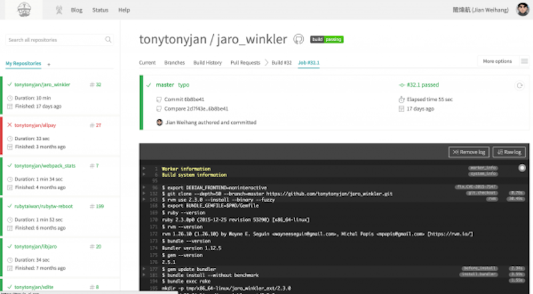Open the Blog page
The image size is (533, 294).
coord(77,10)
